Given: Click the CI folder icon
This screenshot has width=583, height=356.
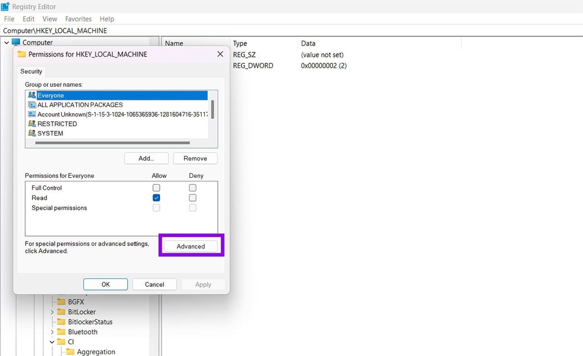Looking at the screenshot, I should click(61, 342).
